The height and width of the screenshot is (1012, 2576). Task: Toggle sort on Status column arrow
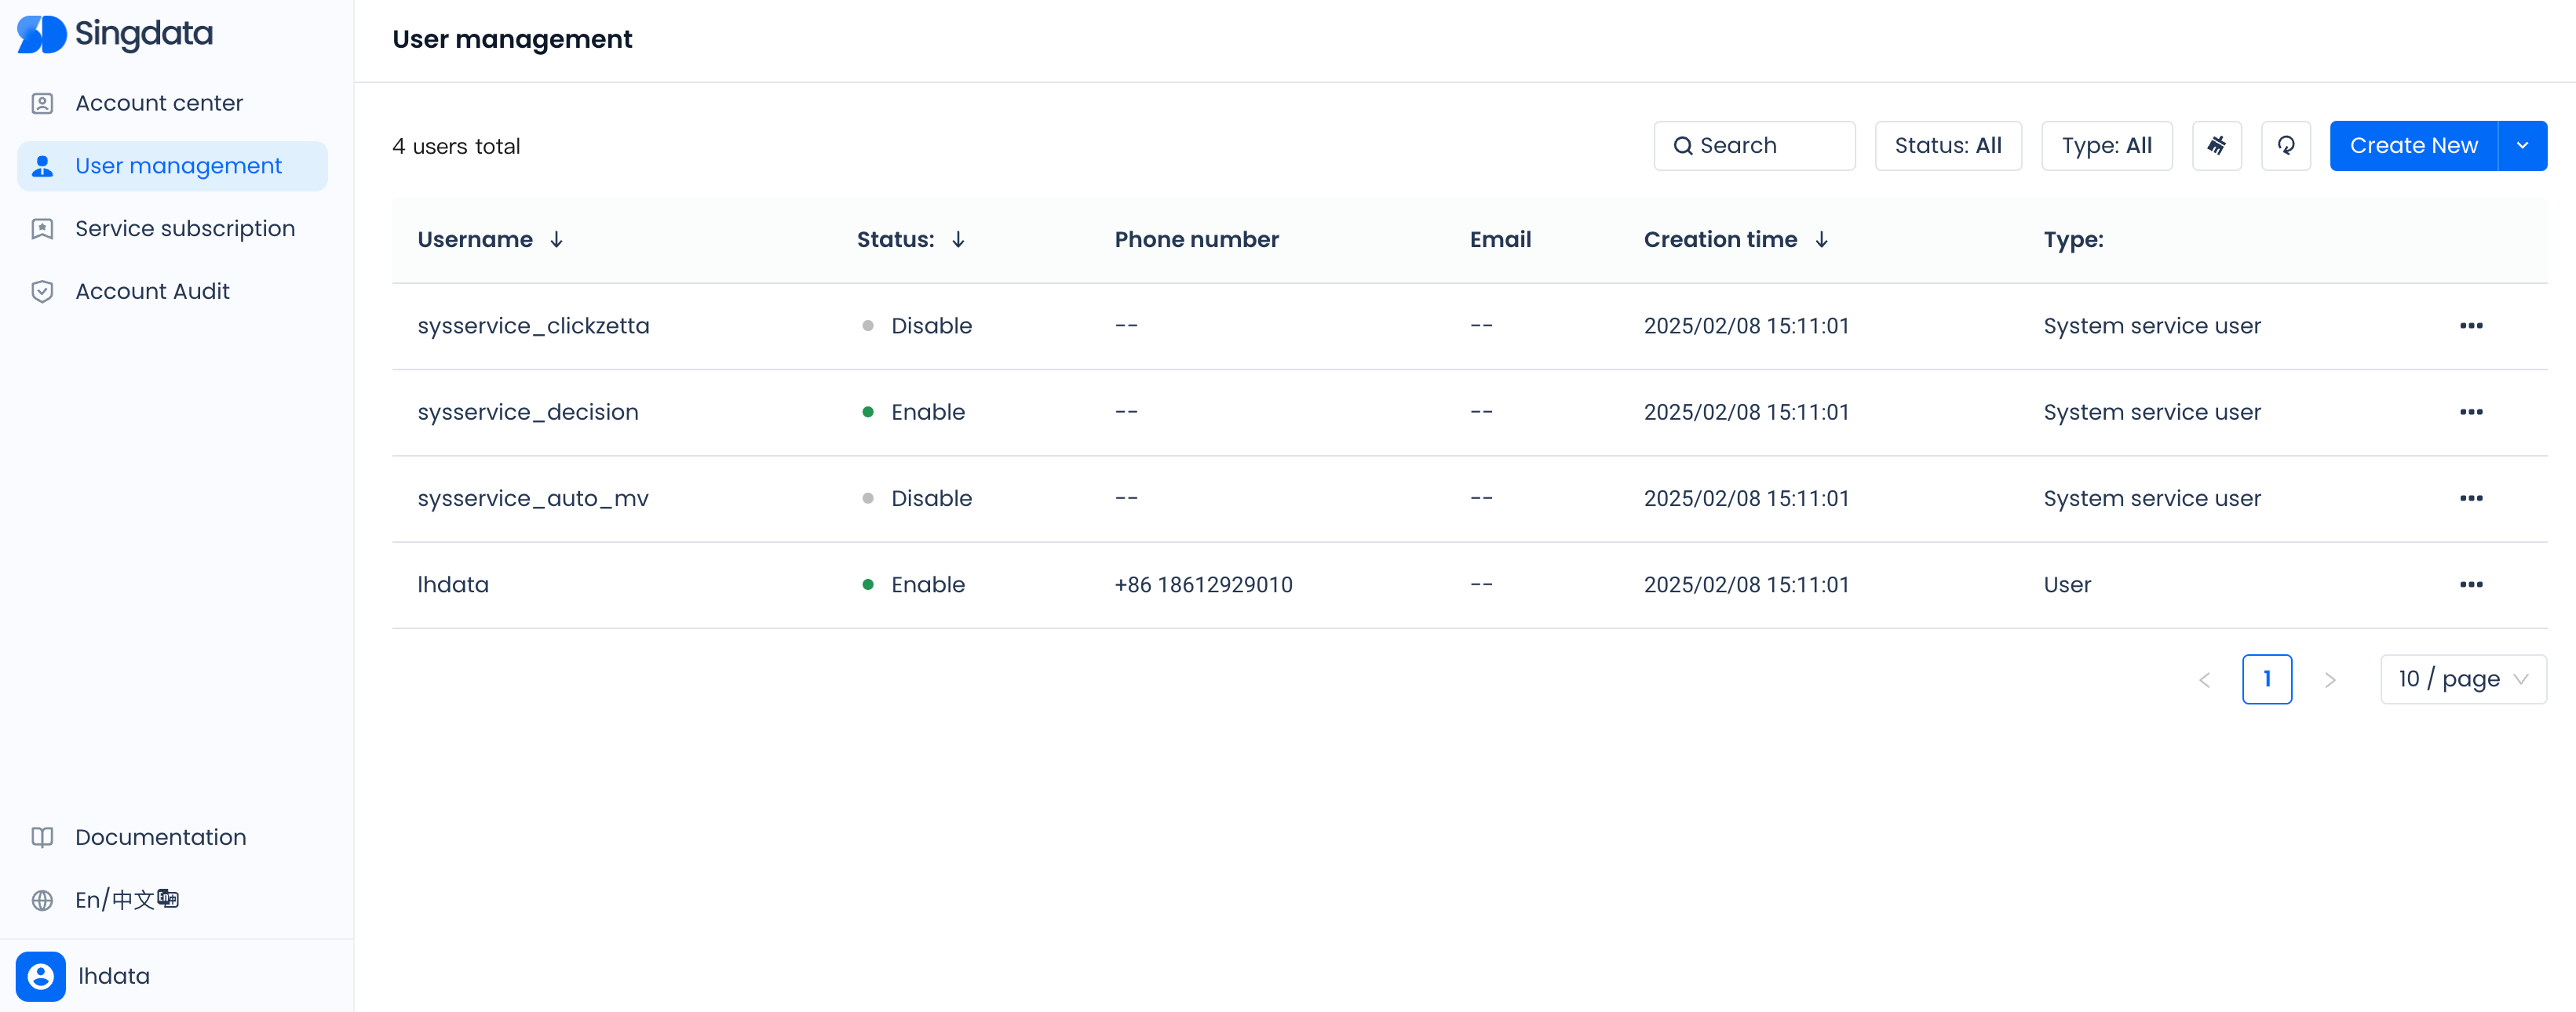[x=958, y=240]
